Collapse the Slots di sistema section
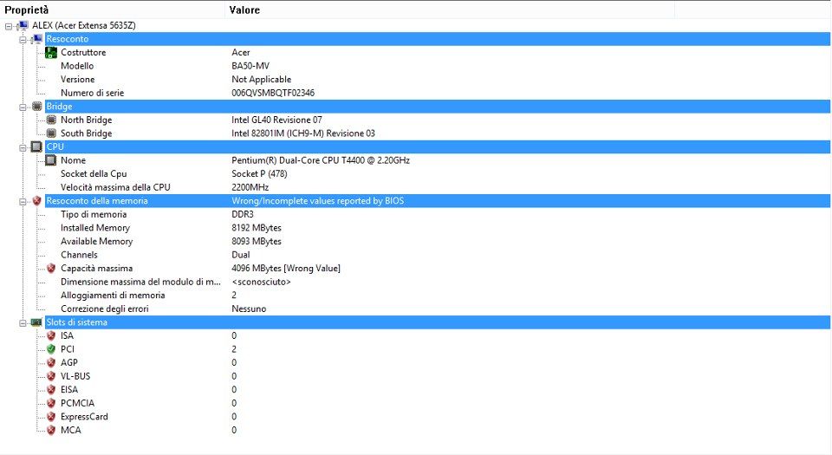832x455 pixels. pos(23,323)
